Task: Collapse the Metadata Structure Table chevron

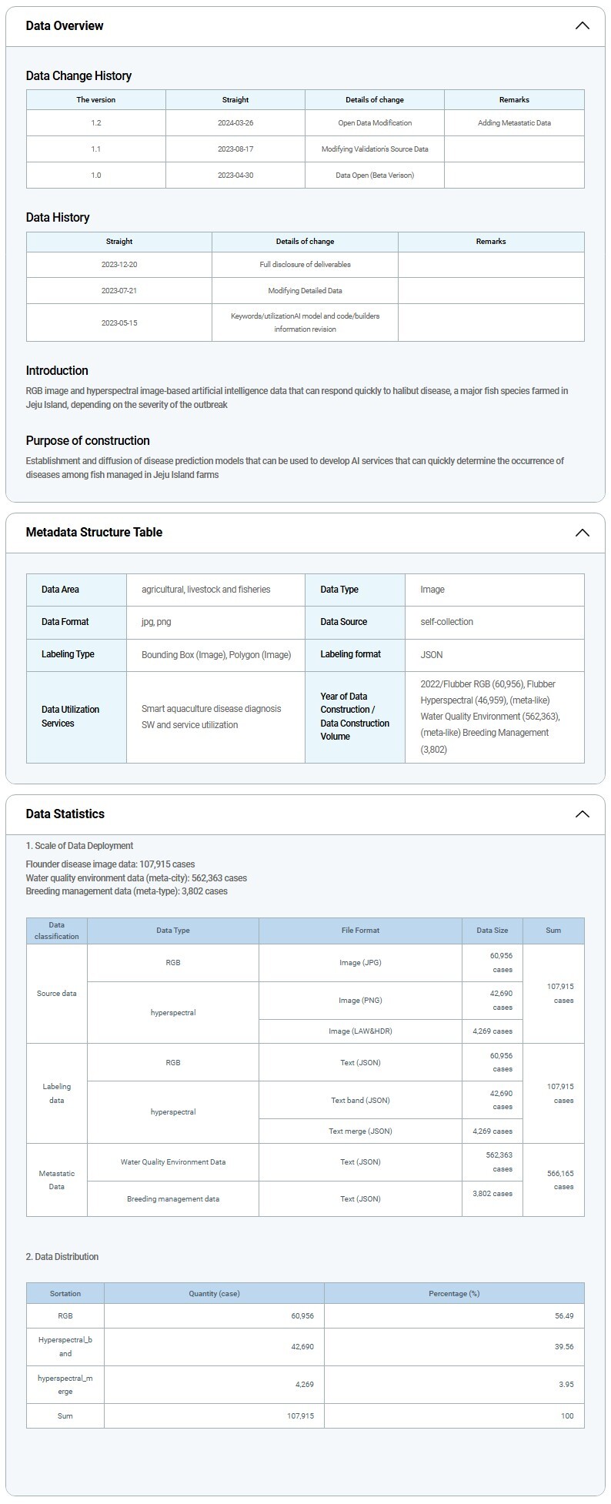Action: click(582, 533)
